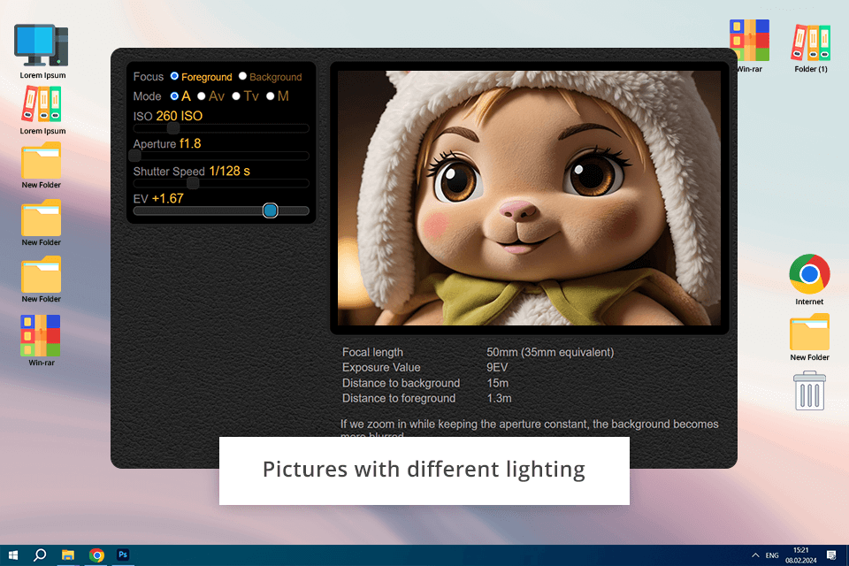Open the Recycle Bin icon
The height and width of the screenshot is (566, 849).
click(809, 391)
